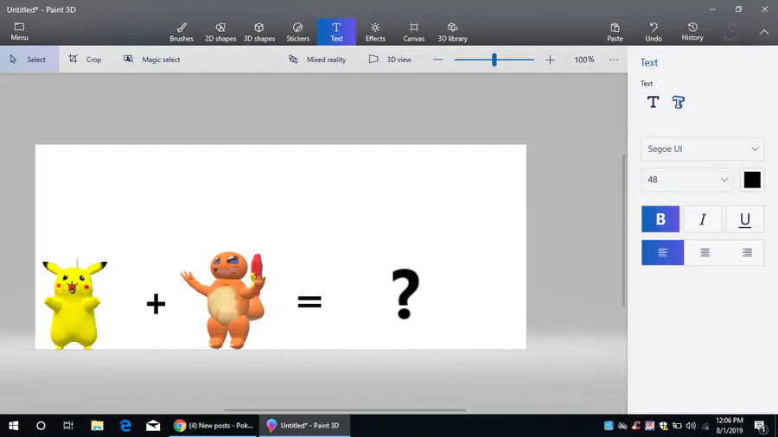Toggle Bold formatting

pyautogui.click(x=660, y=219)
